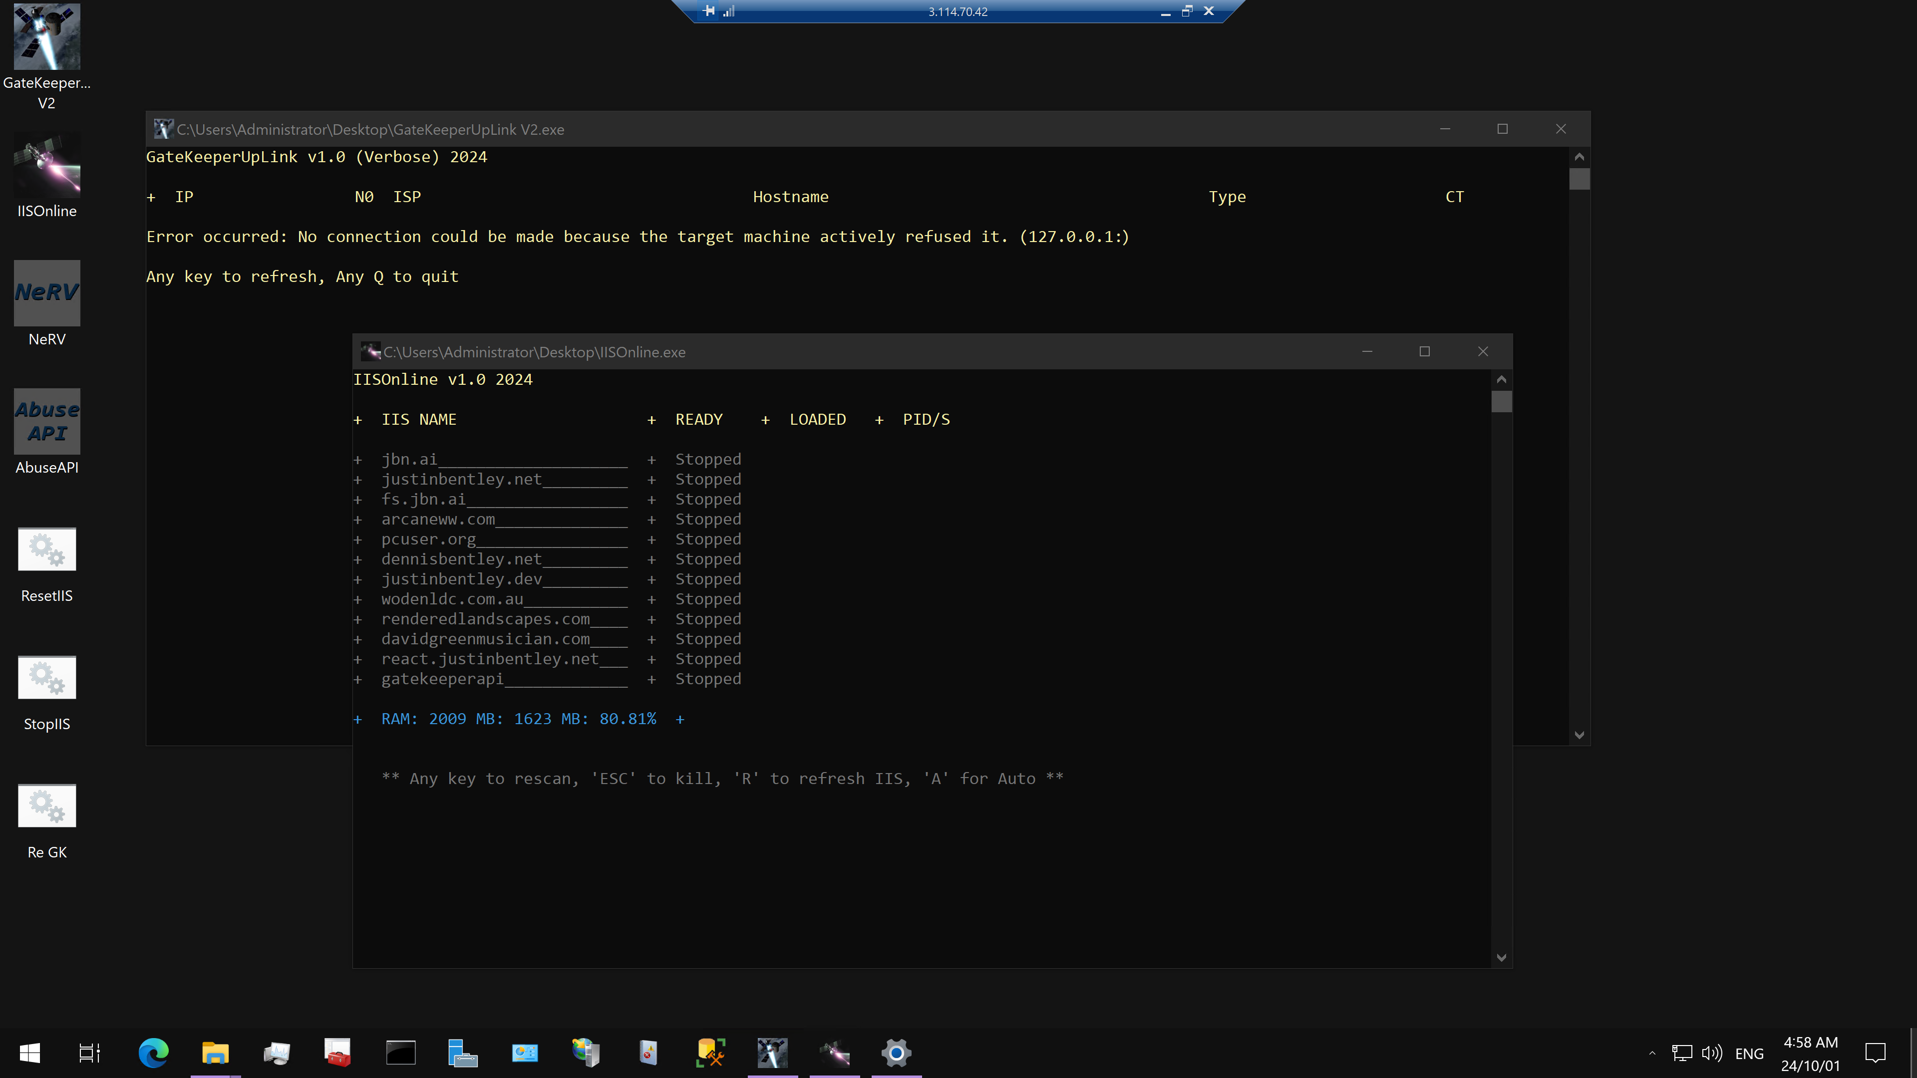Minimize IISOnline console window
Screen dimensions: 1917x1078
point(1367,351)
